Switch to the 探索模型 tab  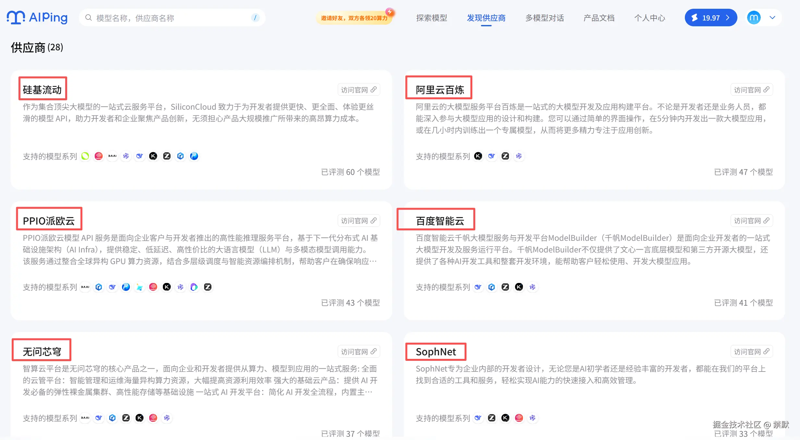click(431, 18)
